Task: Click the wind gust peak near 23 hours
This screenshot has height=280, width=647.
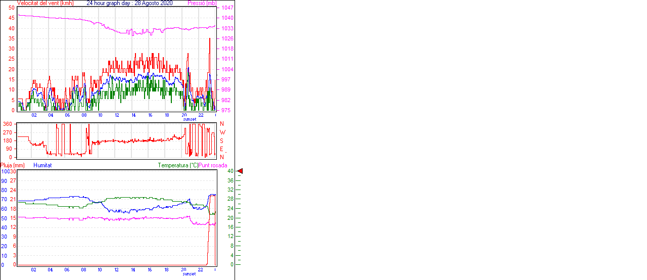Action: [210, 38]
